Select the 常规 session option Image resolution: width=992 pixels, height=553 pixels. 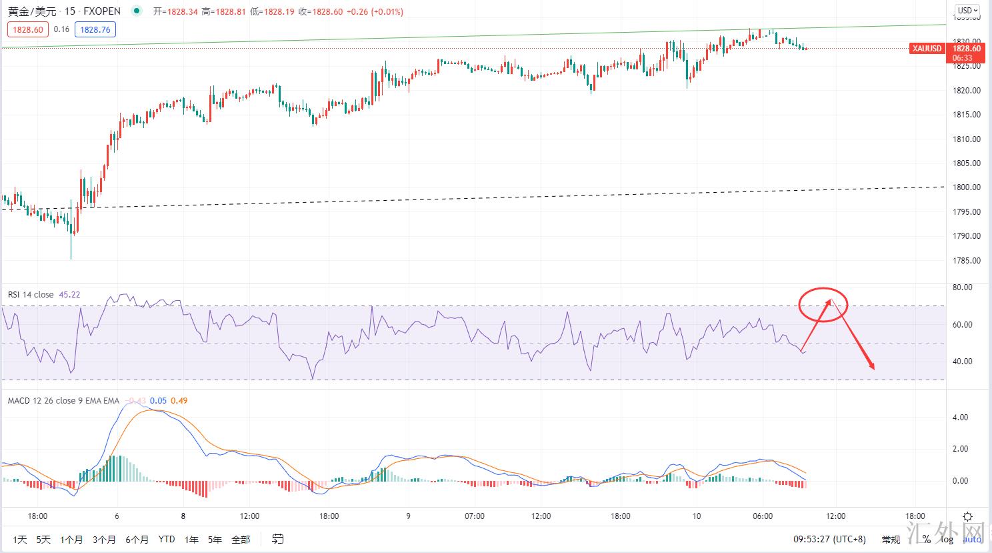coord(891,539)
